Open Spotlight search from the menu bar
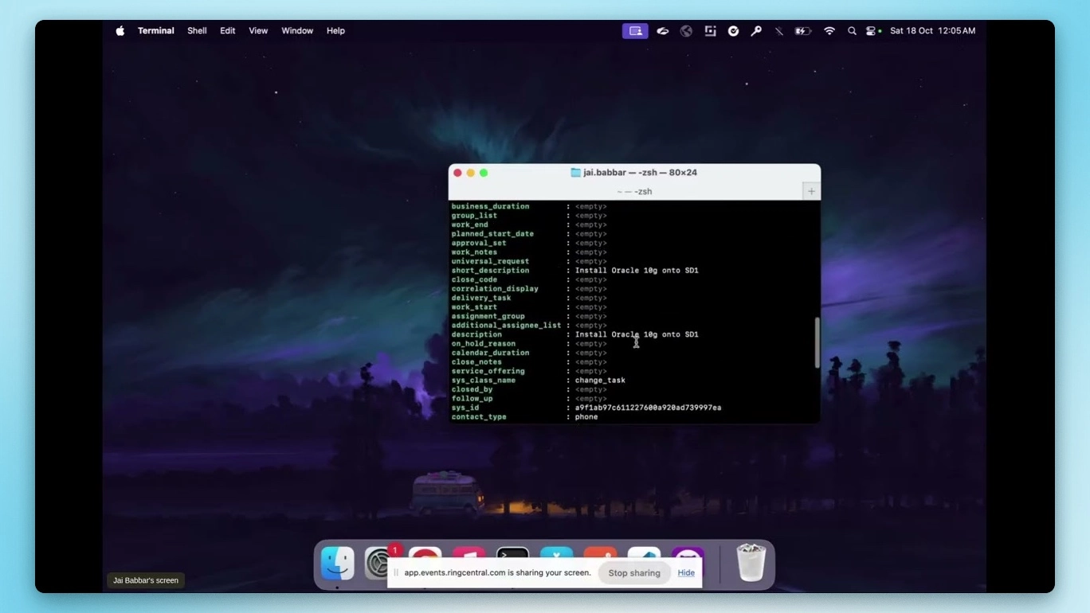 852,30
